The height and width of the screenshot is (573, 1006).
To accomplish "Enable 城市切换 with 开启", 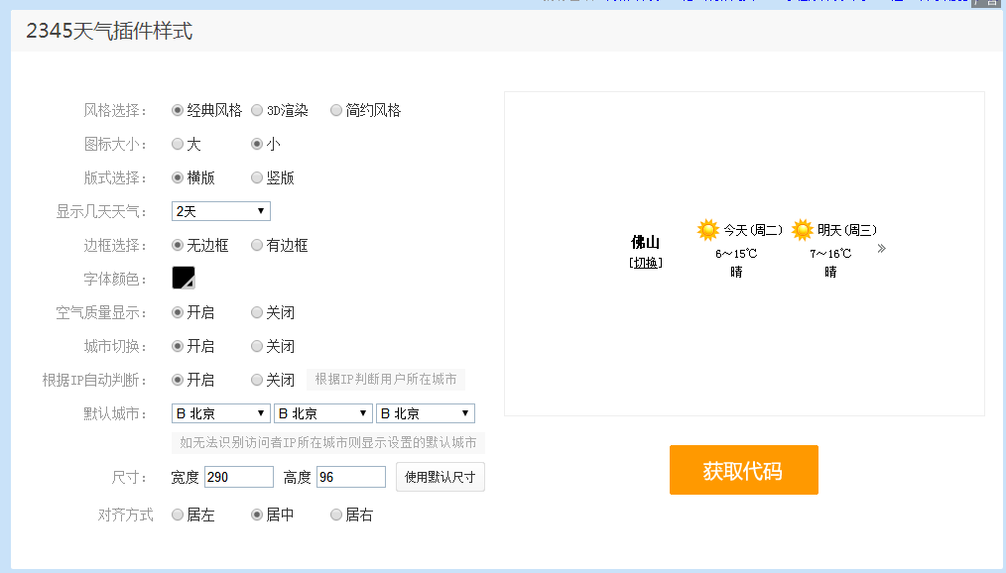I will pos(178,346).
